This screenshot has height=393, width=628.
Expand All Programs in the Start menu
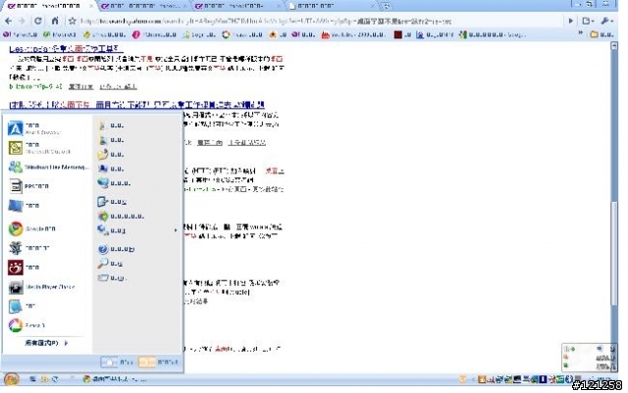click(x=46, y=343)
